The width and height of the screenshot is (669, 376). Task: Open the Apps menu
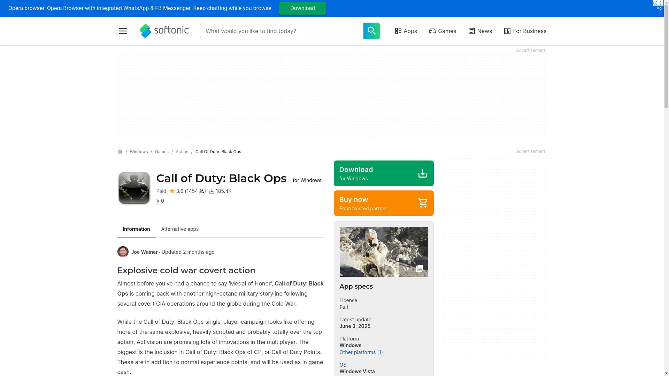coord(406,31)
